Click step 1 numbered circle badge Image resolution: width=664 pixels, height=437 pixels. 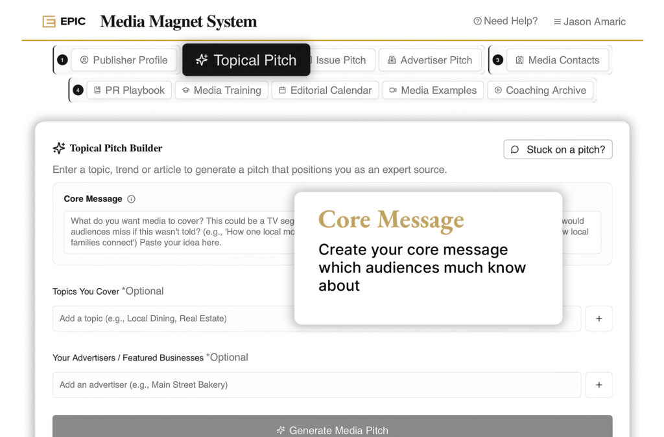(x=62, y=60)
